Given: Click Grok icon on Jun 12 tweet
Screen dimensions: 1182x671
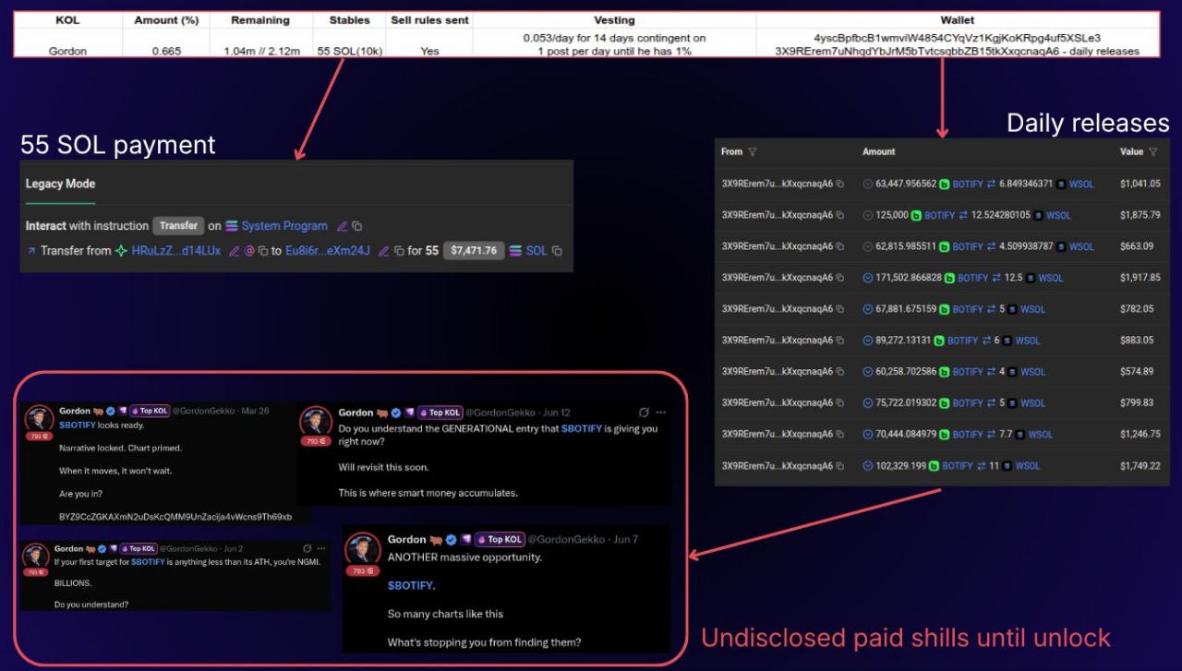Looking at the screenshot, I should pyautogui.click(x=643, y=413).
